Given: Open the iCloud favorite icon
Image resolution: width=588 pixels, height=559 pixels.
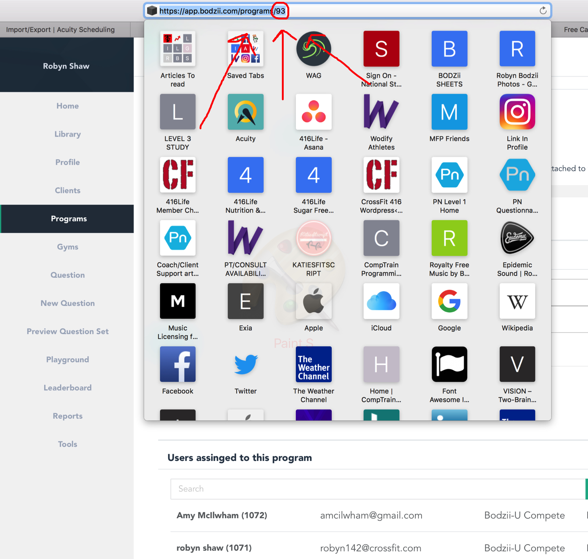Looking at the screenshot, I should coord(381,301).
